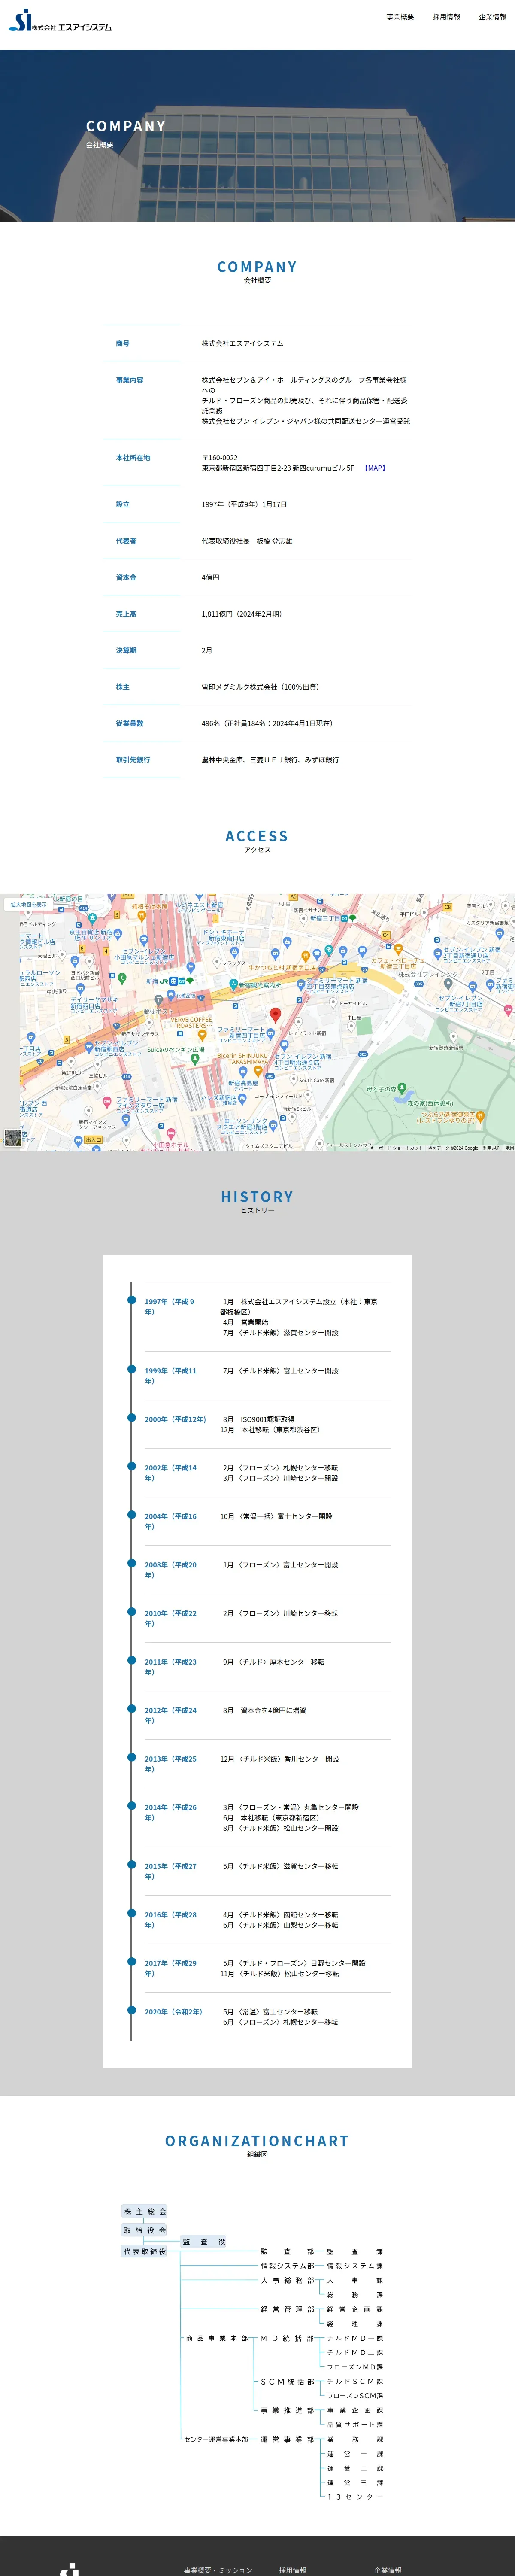Open footer link 事業概要・ミッション
Image resolution: width=515 pixels, height=2576 pixels.
coord(218,2570)
